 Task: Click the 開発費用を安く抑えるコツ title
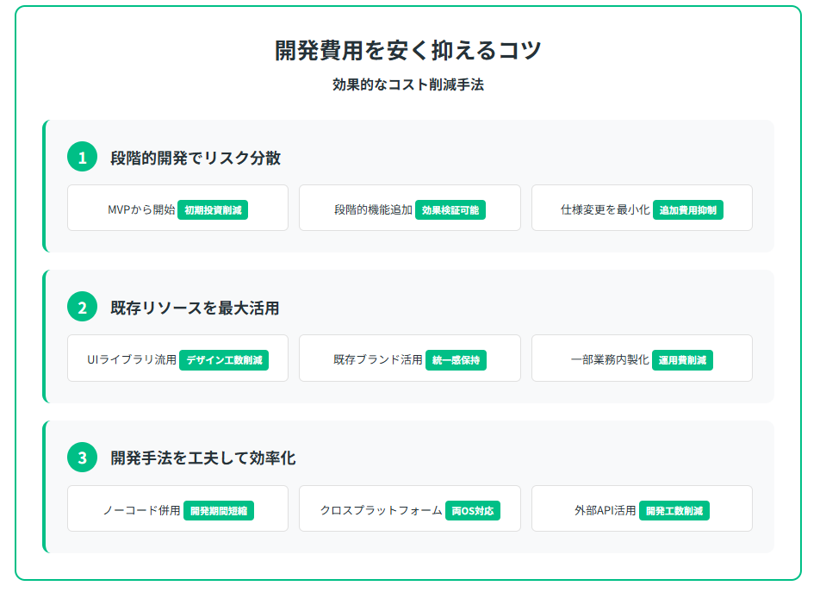(408, 51)
